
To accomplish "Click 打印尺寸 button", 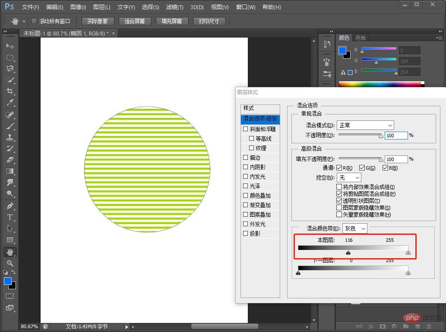I will 209,21.
